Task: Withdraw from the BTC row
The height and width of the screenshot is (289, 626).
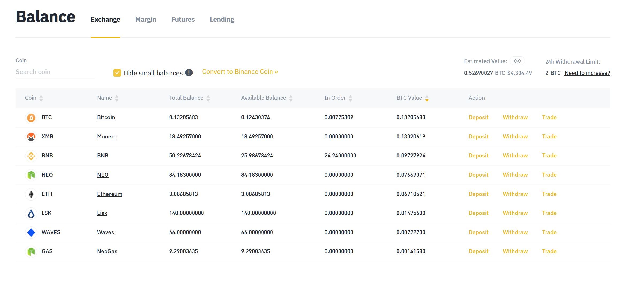Action: pyautogui.click(x=515, y=117)
